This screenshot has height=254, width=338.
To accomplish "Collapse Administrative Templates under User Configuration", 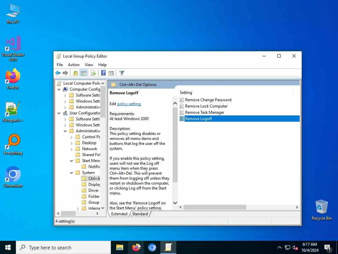I will click(65, 131).
